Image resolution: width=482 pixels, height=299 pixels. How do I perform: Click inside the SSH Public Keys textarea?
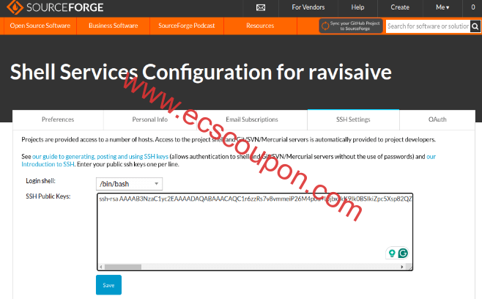(255, 232)
